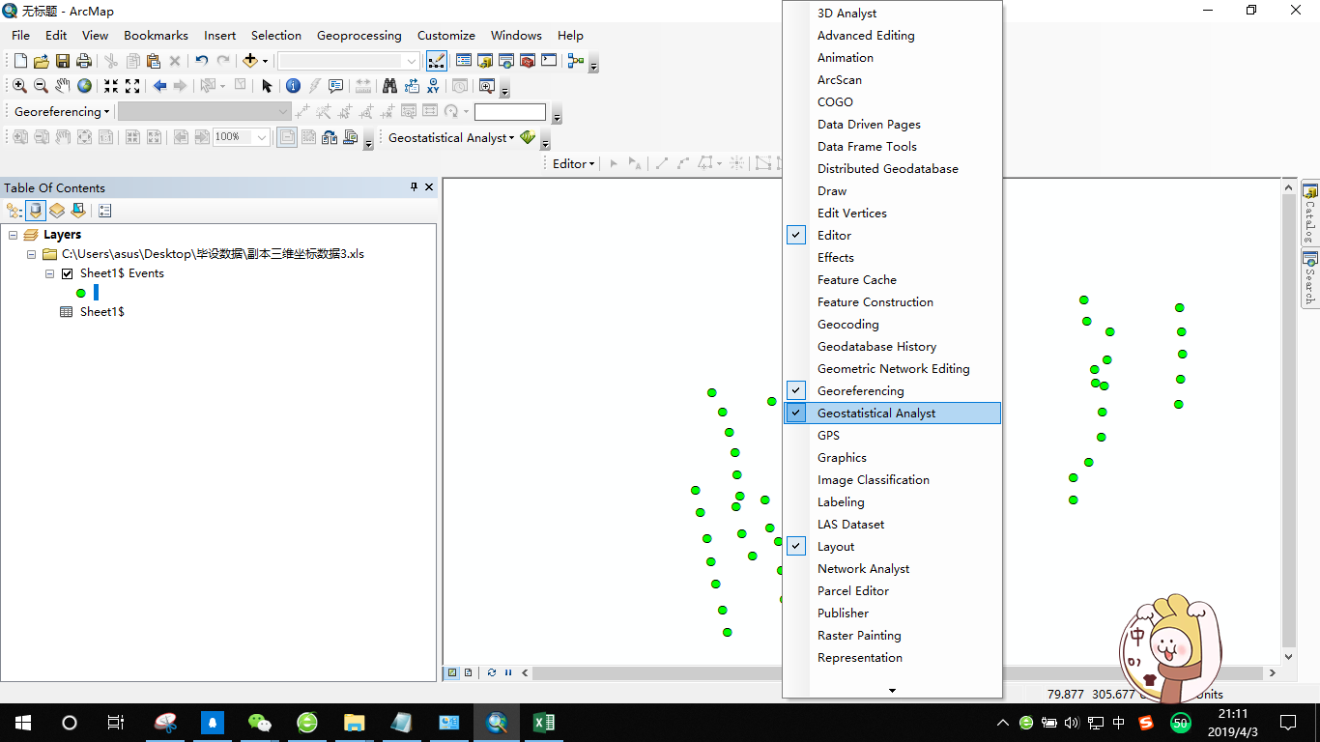Open the ArcToolbox window
This screenshot has width=1320, height=742.
tap(527, 61)
